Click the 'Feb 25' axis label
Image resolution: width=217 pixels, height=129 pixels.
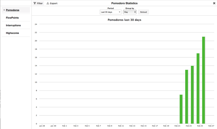tap(200, 126)
